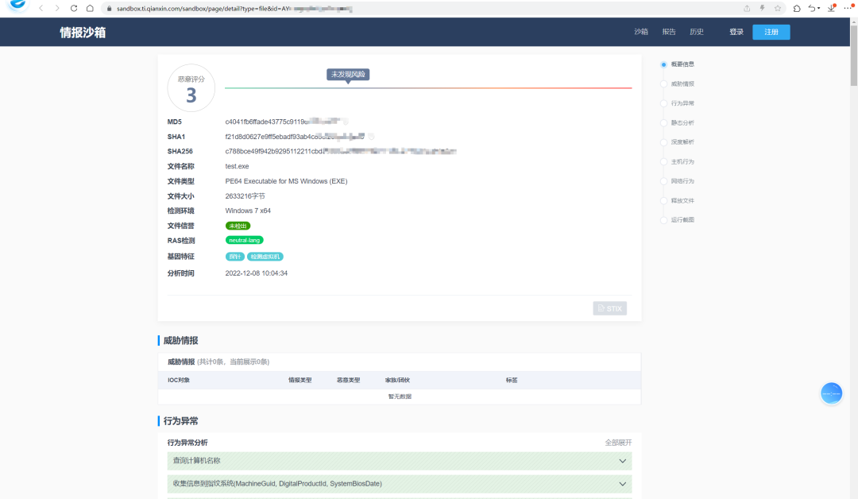Copy the MD5 hash with its copy icon
The height and width of the screenshot is (499, 858).
point(346,122)
